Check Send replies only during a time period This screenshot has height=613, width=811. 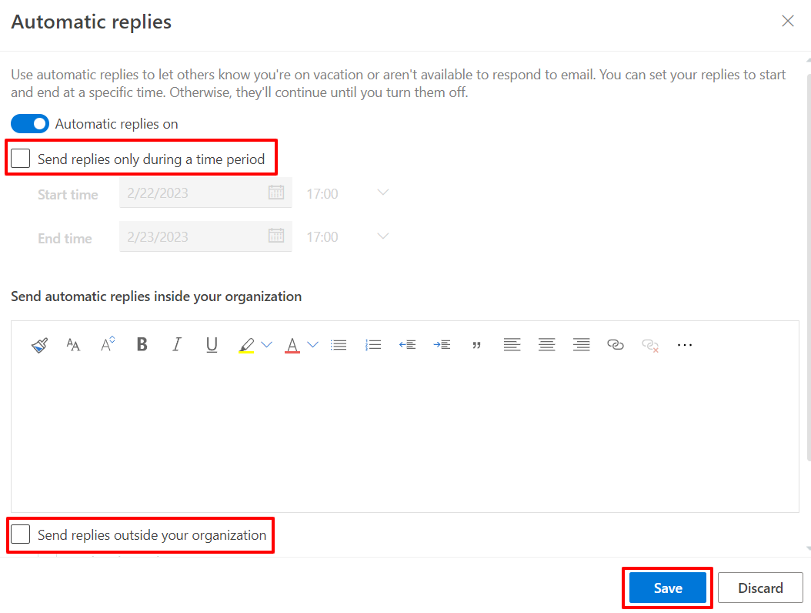click(x=21, y=159)
